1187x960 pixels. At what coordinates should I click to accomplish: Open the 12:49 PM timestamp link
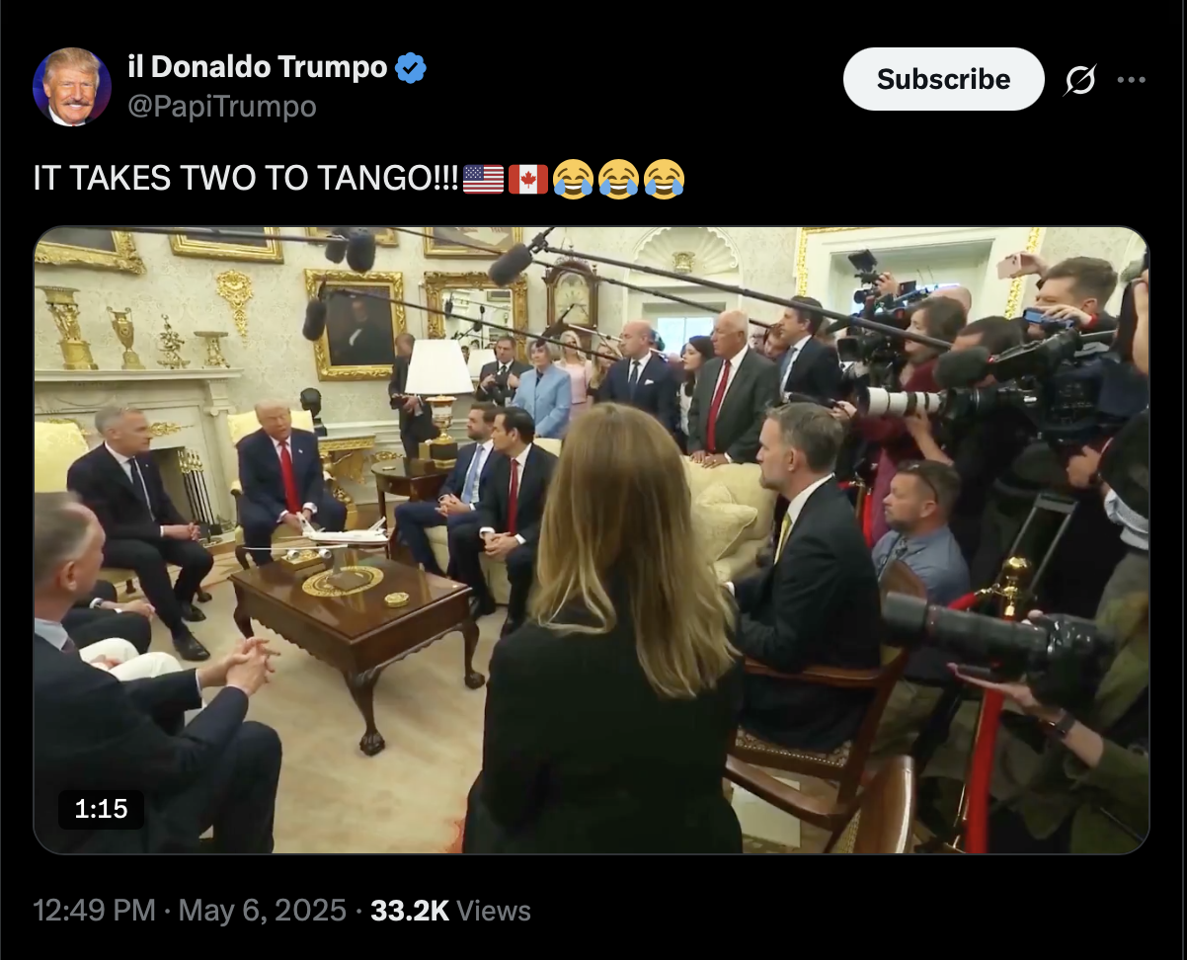click(94, 910)
